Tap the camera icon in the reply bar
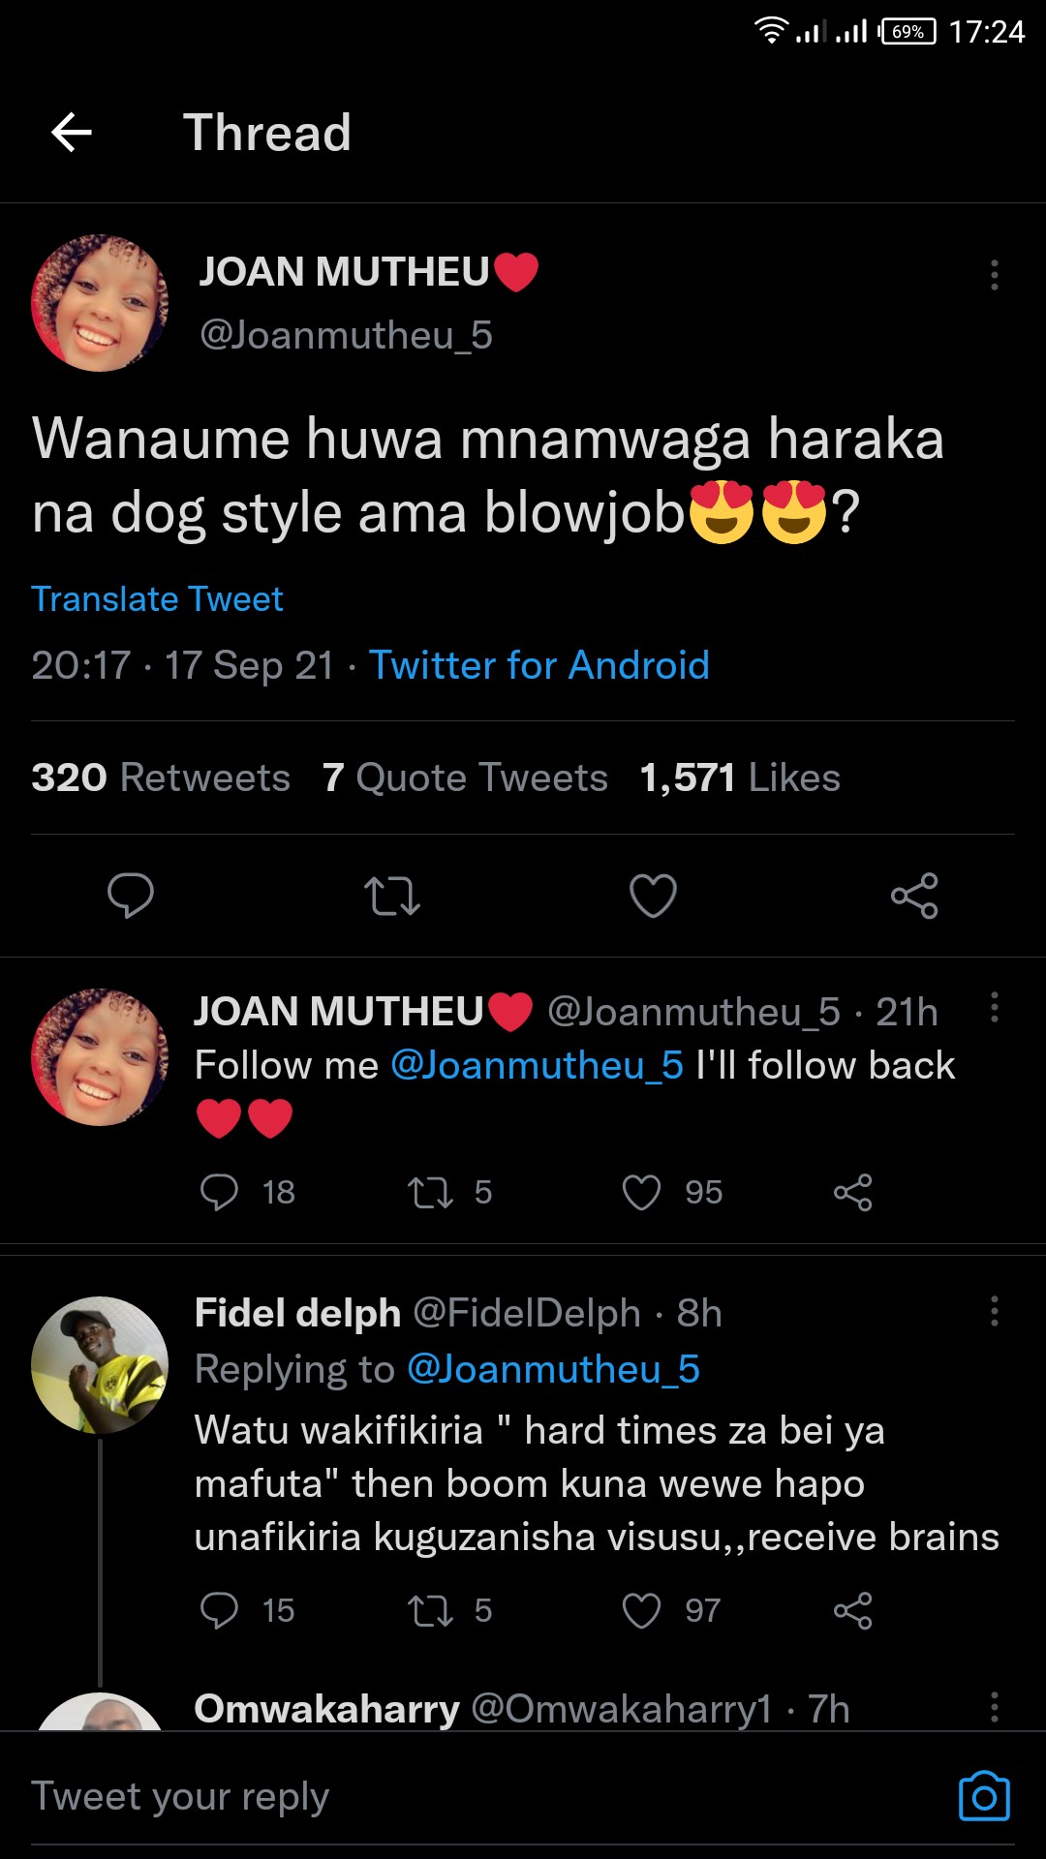This screenshot has height=1859, width=1046. [x=984, y=1797]
